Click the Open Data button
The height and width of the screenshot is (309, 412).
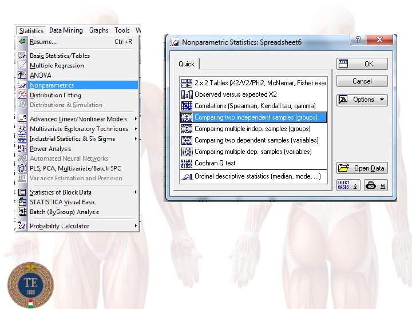pos(362,168)
